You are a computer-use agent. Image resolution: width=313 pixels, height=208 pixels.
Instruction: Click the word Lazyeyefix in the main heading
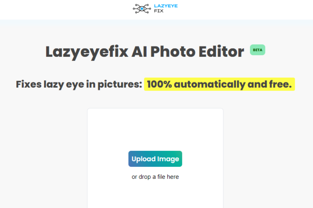click(x=87, y=52)
